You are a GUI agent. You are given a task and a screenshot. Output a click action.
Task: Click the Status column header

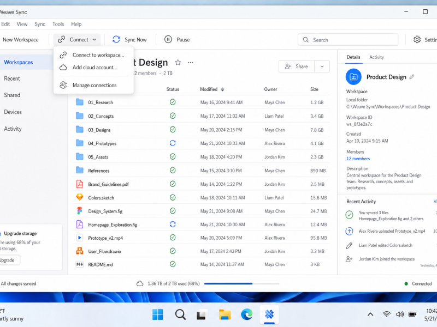[173, 89]
